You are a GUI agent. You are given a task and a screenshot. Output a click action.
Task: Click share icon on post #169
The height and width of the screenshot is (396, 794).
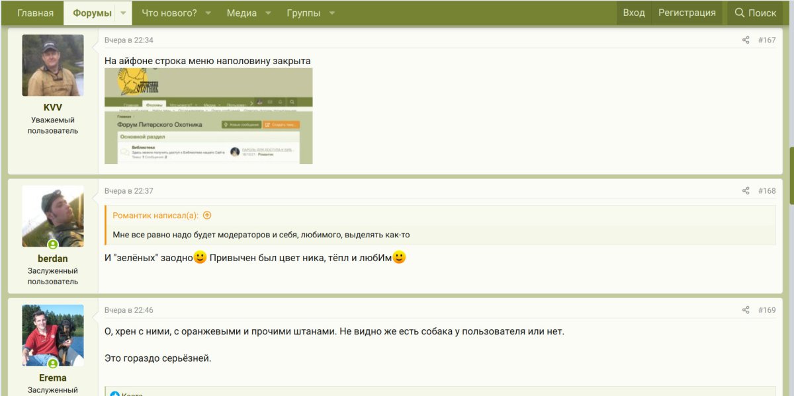click(746, 310)
